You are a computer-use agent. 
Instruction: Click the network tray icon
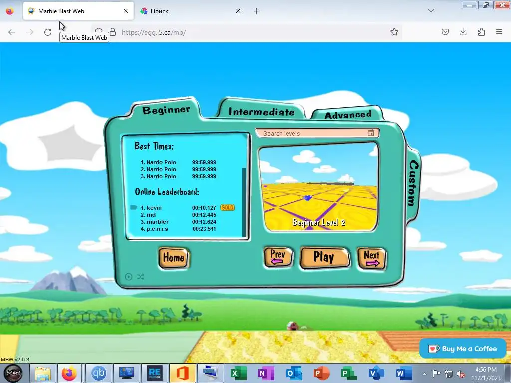tap(449, 374)
